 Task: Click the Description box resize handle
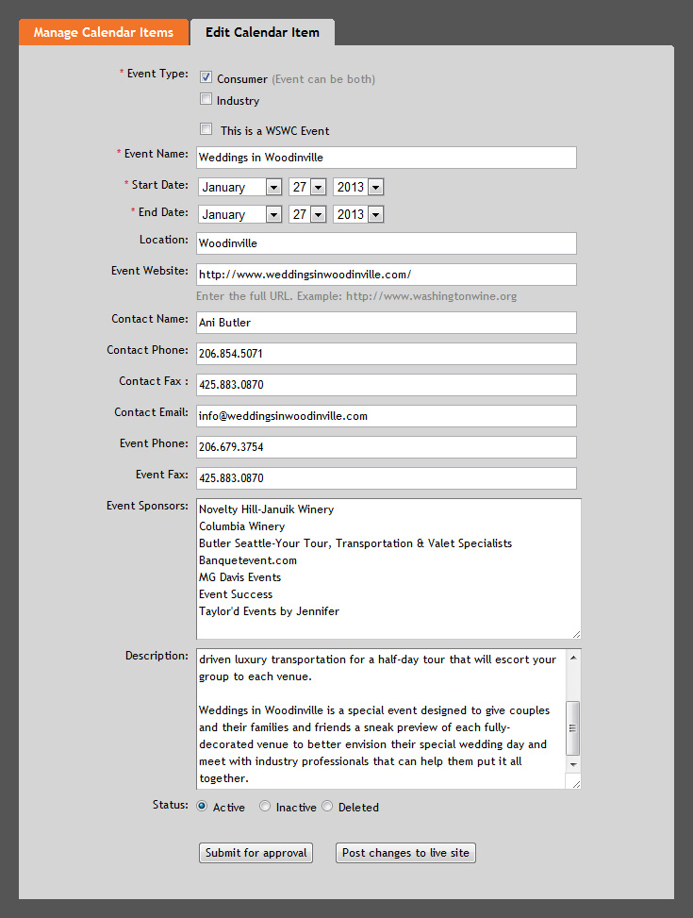click(576, 784)
